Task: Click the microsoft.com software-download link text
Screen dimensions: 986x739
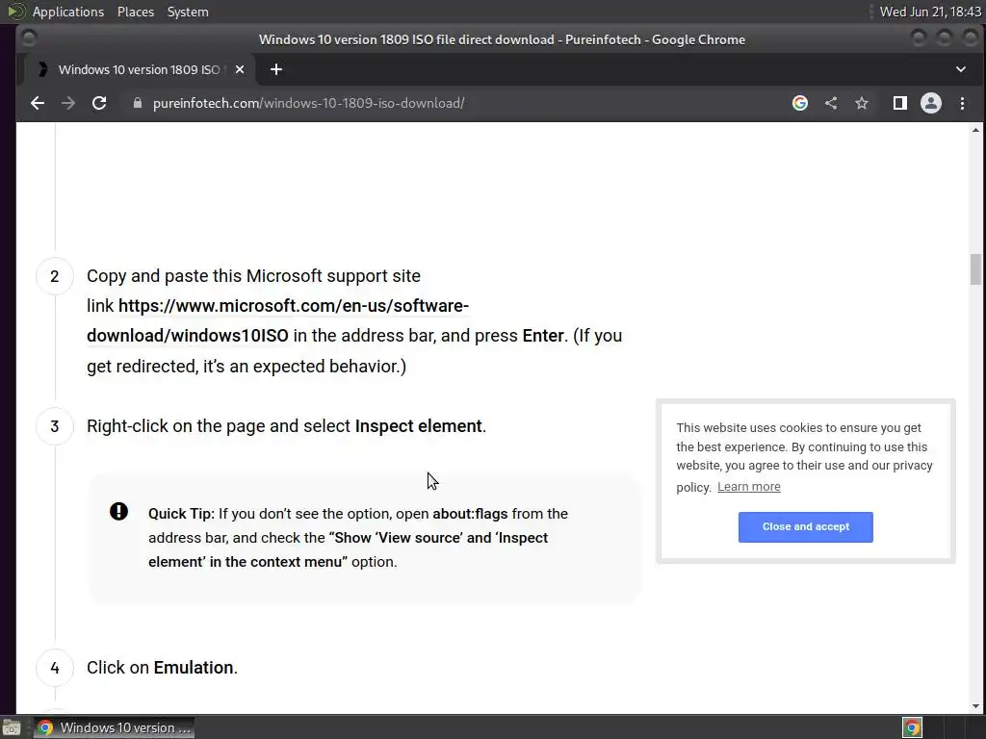Action: [x=278, y=320]
